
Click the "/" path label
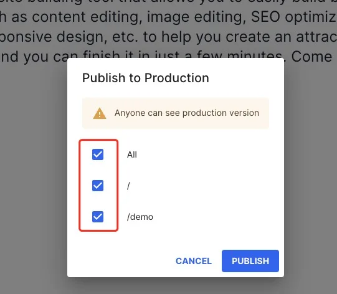(128, 186)
